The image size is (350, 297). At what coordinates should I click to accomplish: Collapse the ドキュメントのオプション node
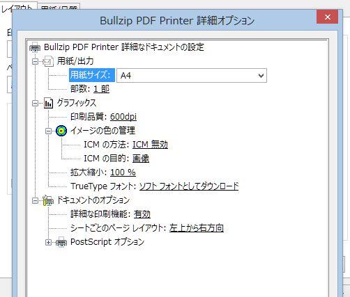(35, 200)
